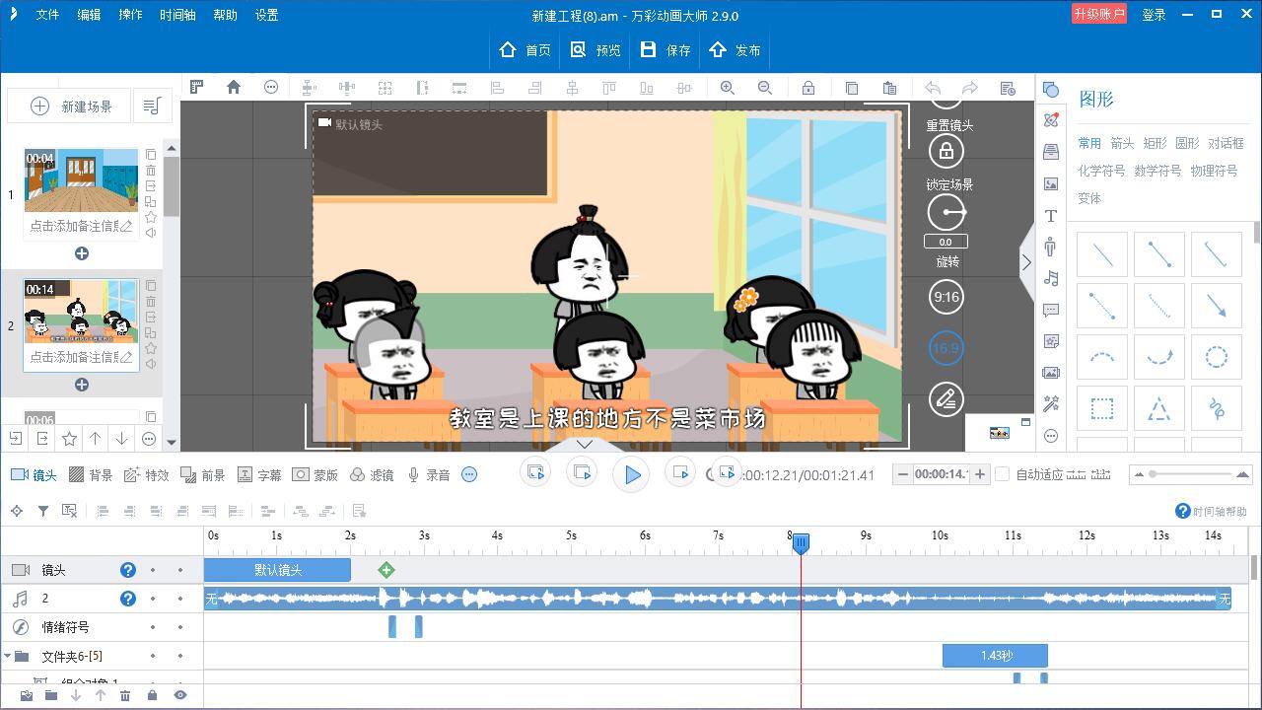Select the arrow line shape
The image size is (1262, 710).
point(1216,308)
